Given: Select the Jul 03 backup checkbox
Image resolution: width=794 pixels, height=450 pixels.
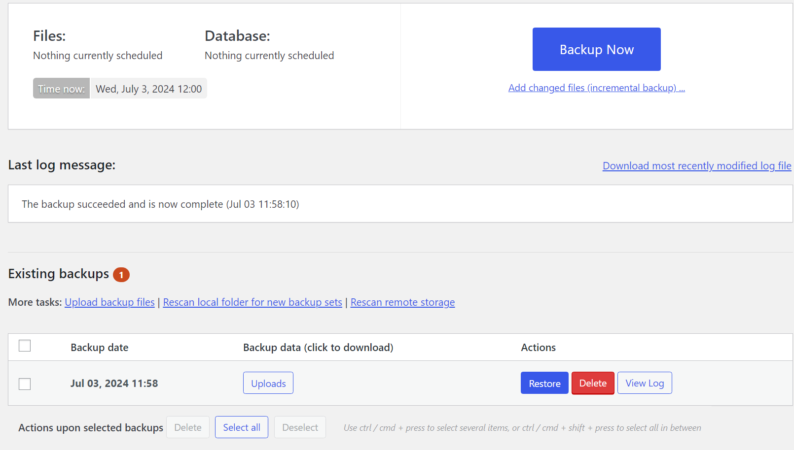Looking at the screenshot, I should (25, 384).
